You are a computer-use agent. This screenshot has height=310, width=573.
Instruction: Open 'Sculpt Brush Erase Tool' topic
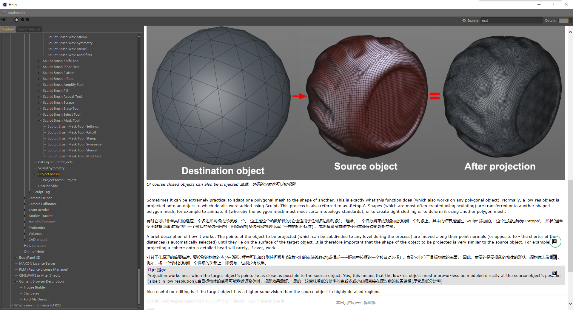[61, 108]
